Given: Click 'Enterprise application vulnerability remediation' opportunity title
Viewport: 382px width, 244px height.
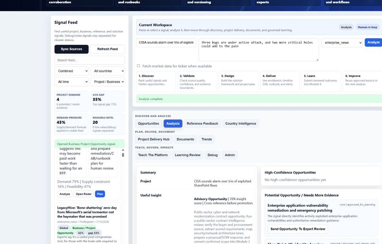Looking at the screenshot, I should point(300,208).
